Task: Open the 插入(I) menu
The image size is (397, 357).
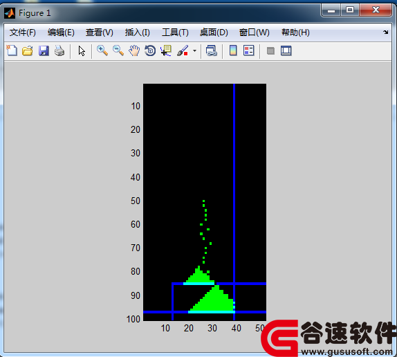Action: coord(137,33)
